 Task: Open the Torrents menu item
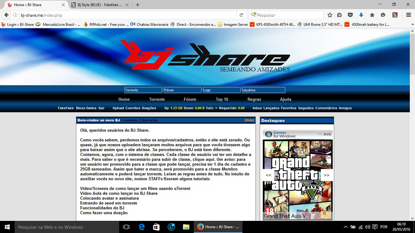[x=157, y=99]
